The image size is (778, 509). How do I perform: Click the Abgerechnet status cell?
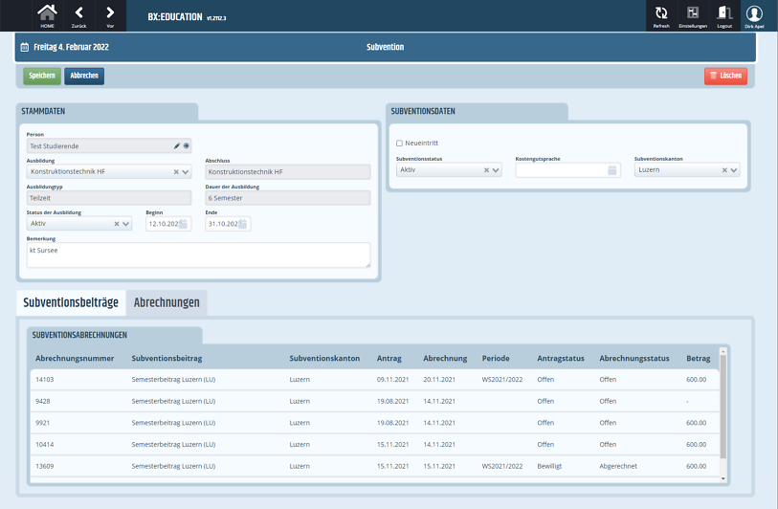(618, 466)
